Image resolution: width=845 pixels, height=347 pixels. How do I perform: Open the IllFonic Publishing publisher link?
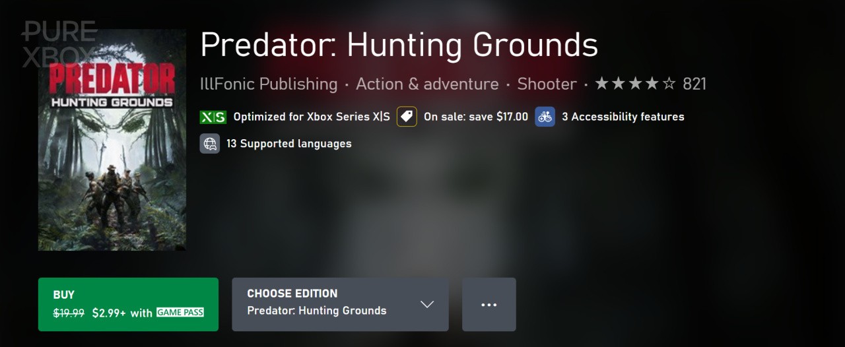[x=269, y=84]
